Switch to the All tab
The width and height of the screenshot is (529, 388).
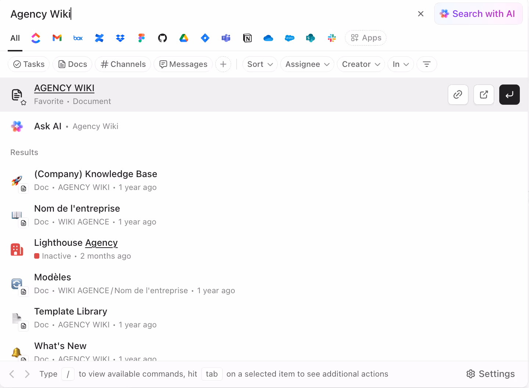(15, 38)
